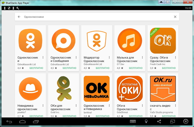Click БЕСПЛАТНО on the Fresh Cash Inc card

point(169,68)
